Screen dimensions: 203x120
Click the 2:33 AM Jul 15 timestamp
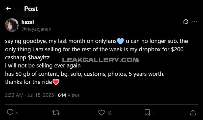click(x=29, y=95)
